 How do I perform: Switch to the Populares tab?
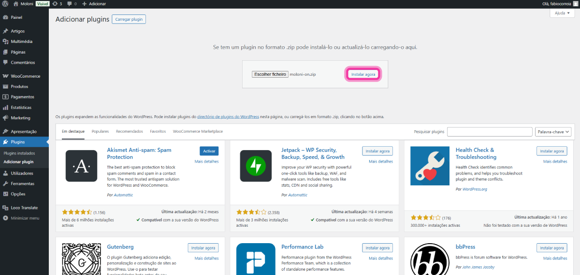point(100,131)
